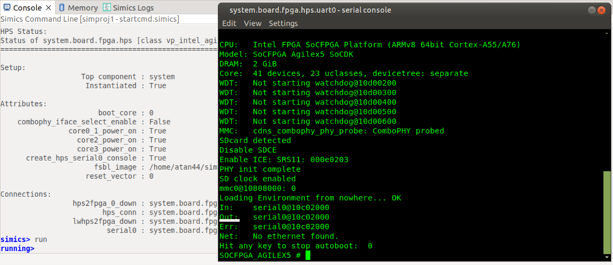The image size is (613, 265).
Task: Click the SOCFPGA_AGILEX5 # prompt line
Action: point(265,255)
